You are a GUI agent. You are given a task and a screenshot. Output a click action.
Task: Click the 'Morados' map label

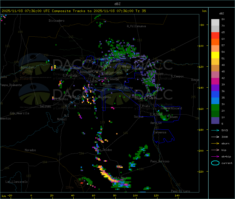click(x=30, y=150)
